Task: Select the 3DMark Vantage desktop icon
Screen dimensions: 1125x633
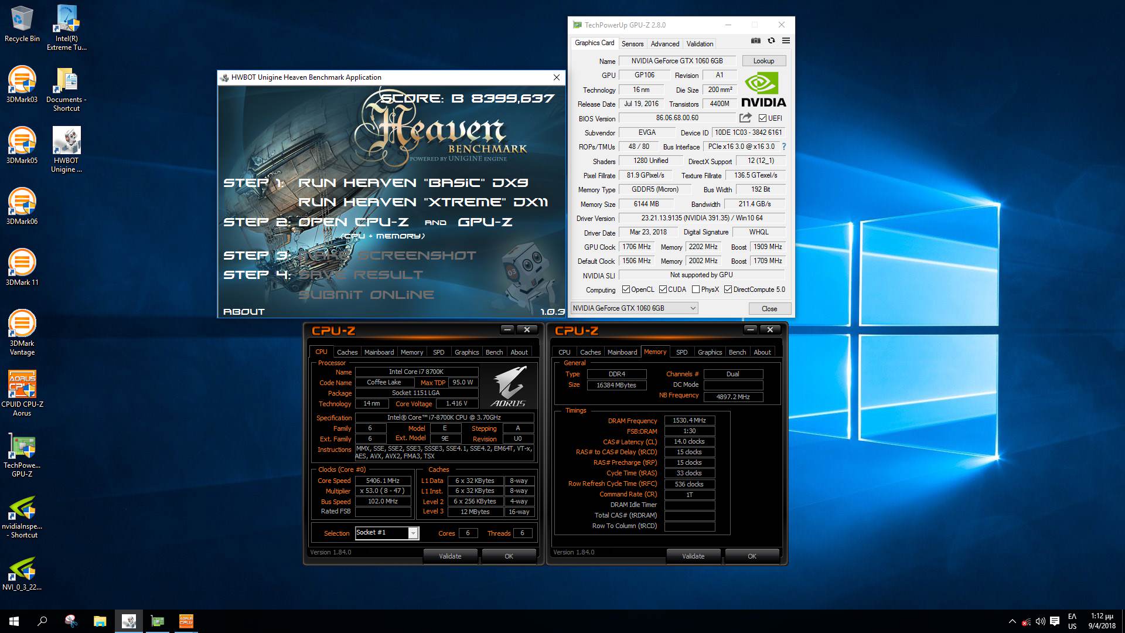Action: (x=22, y=332)
